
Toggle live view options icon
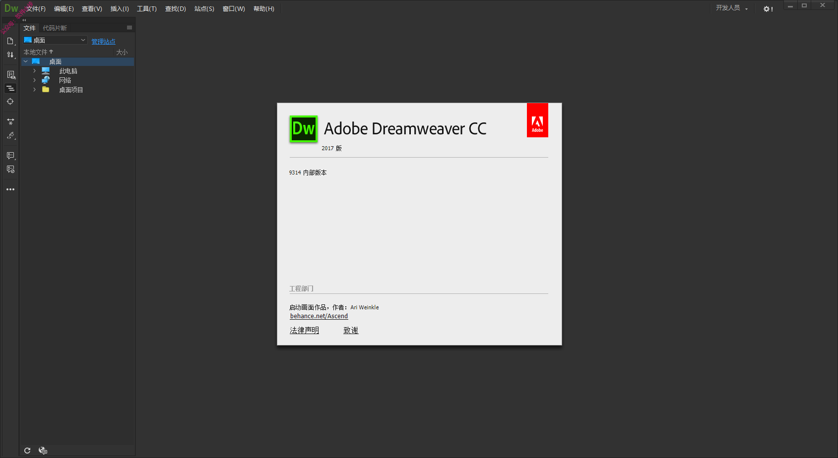point(10,75)
